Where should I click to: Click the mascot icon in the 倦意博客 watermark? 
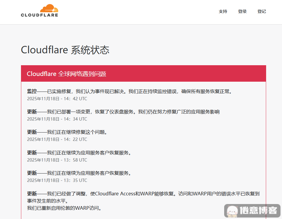pyautogui.click(x=232, y=211)
